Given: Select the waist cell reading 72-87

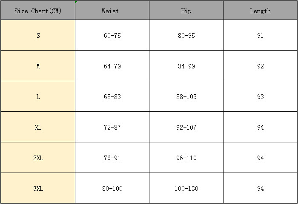Looking at the screenshot, I should 112,127.
